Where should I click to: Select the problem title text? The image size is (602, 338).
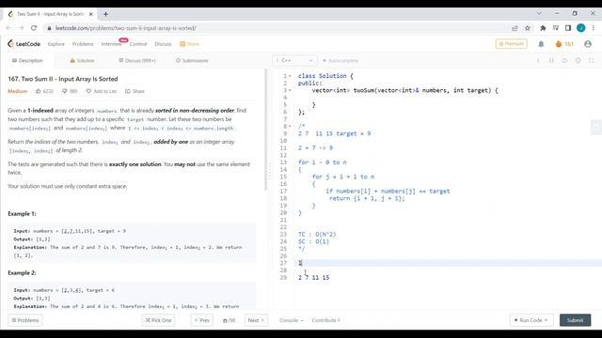pos(63,79)
